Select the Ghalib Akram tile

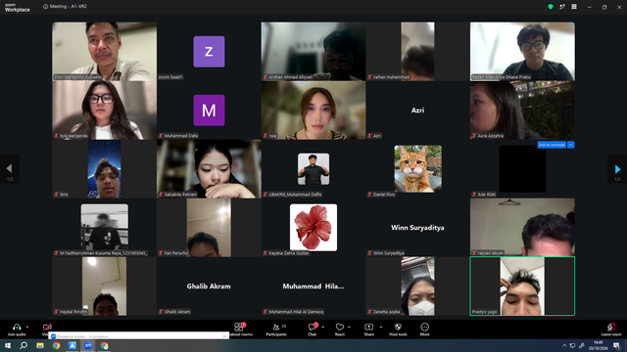pos(209,286)
